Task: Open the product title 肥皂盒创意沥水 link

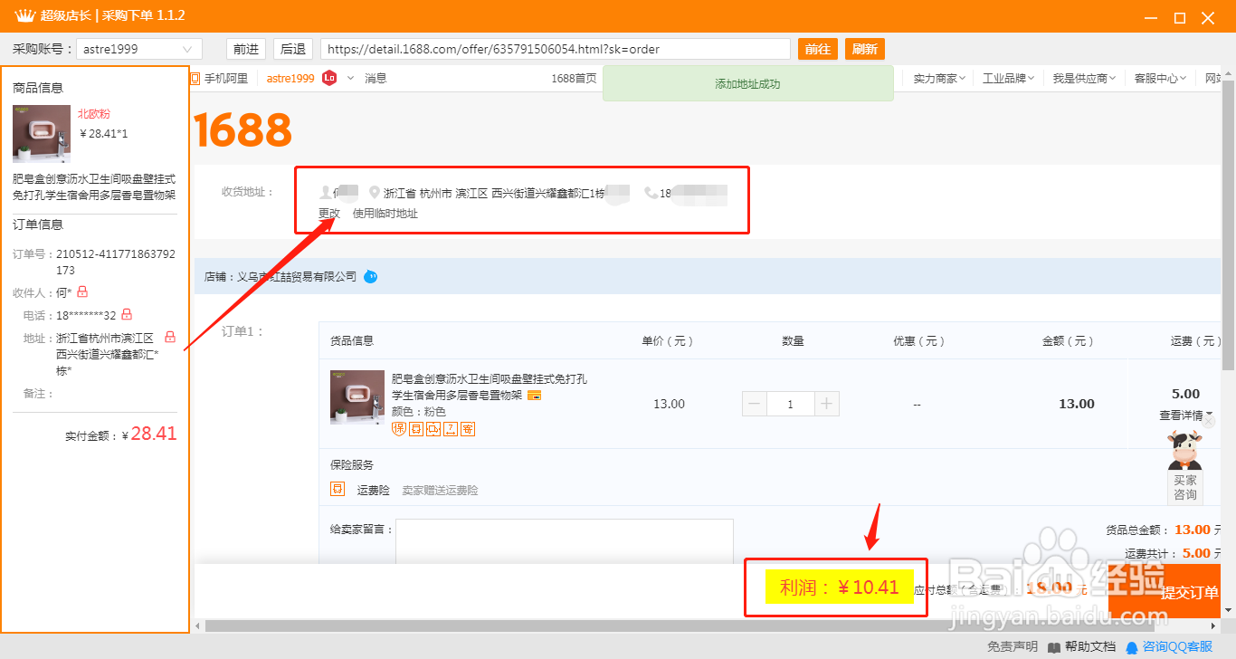Action: [490, 387]
